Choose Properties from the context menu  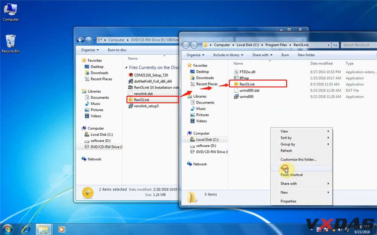coord(302,201)
